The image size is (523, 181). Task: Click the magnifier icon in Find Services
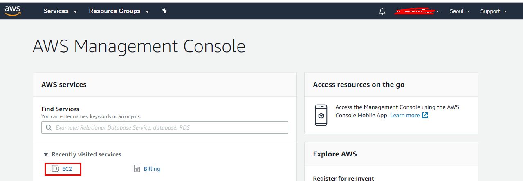click(48, 127)
